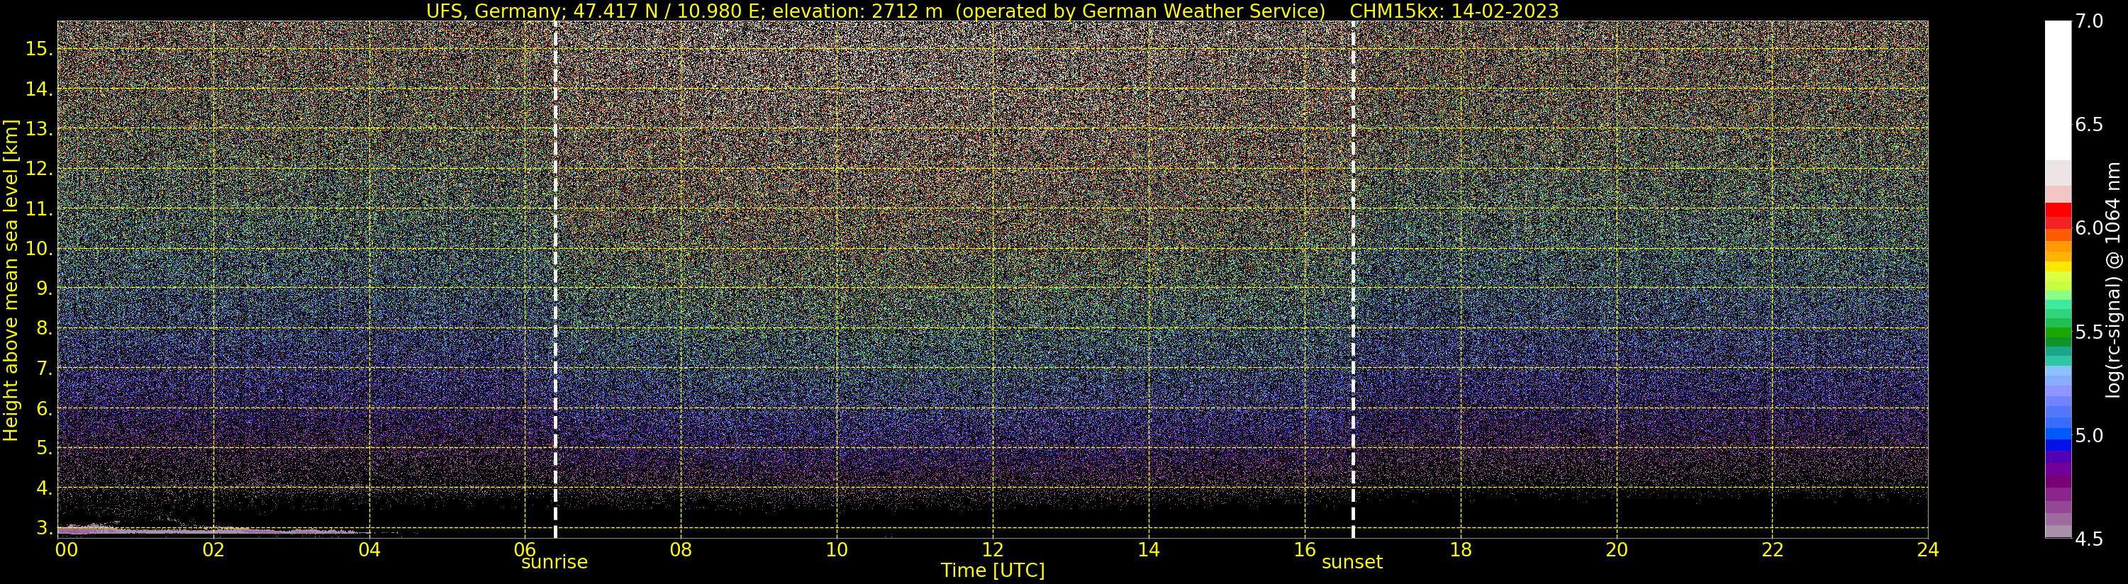Image resolution: width=2128 pixels, height=584 pixels.
Task: Click colorbar tick label '6.0'
Action: tap(2088, 228)
